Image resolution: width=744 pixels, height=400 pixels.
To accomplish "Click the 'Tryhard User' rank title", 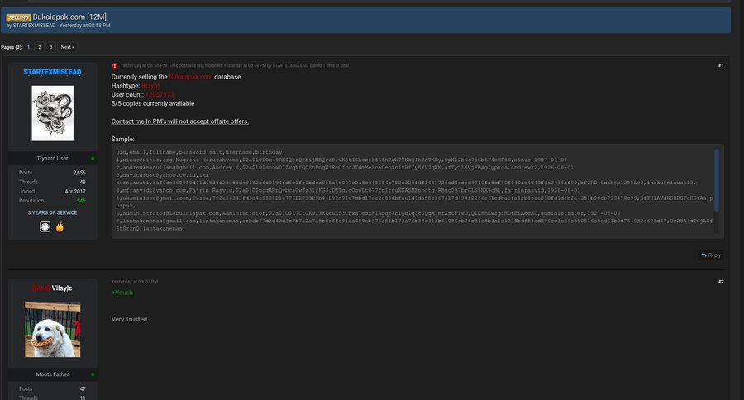I will point(52,159).
